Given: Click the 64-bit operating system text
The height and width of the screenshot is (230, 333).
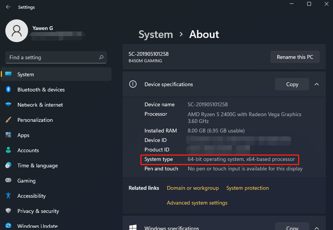Looking at the screenshot, I should (x=241, y=159).
